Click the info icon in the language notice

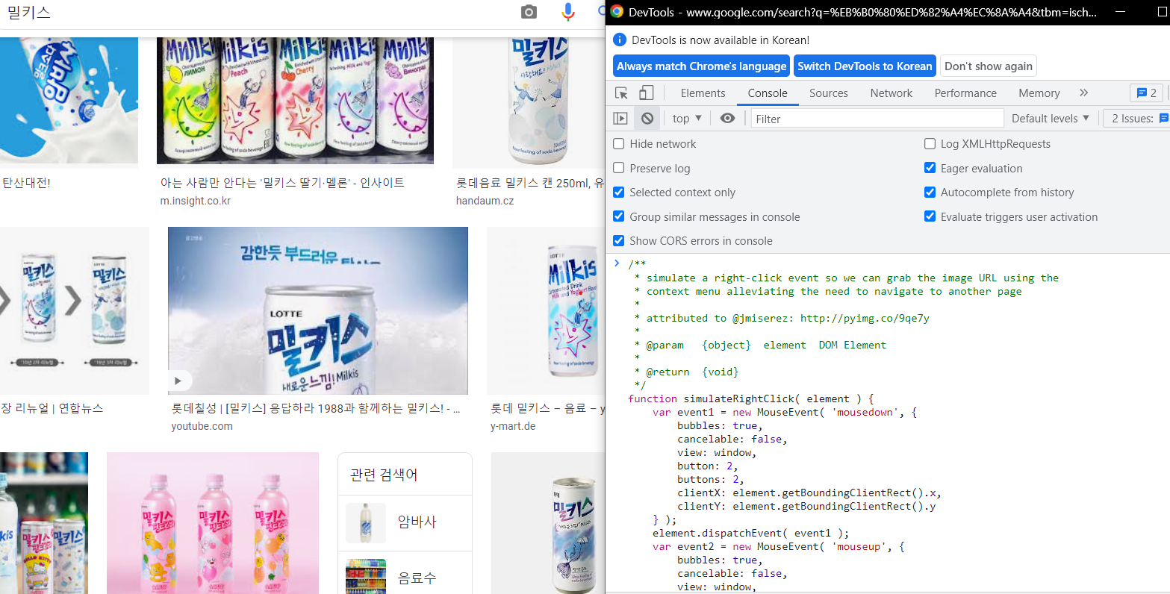tap(619, 40)
